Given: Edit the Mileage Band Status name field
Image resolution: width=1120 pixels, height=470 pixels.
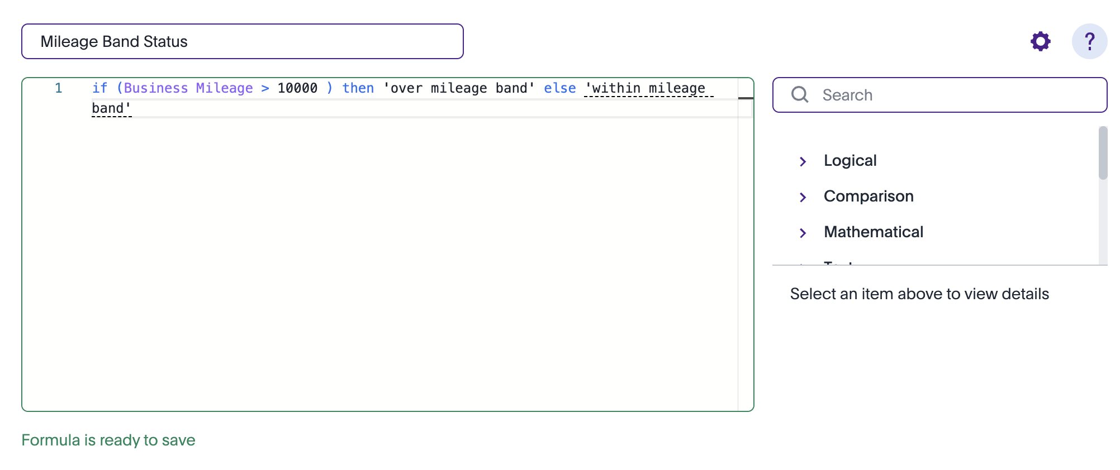Looking at the screenshot, I should [x=243, y=41].
